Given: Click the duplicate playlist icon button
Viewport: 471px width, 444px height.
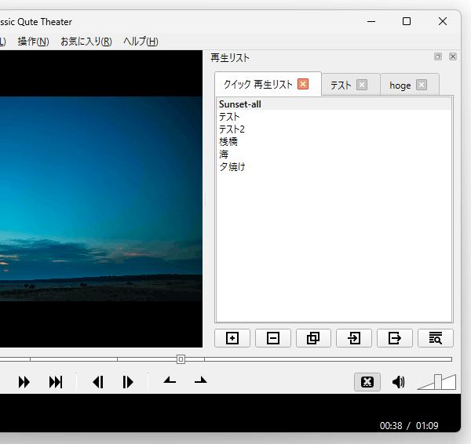Looking at the screenshot, I should 313,338.
